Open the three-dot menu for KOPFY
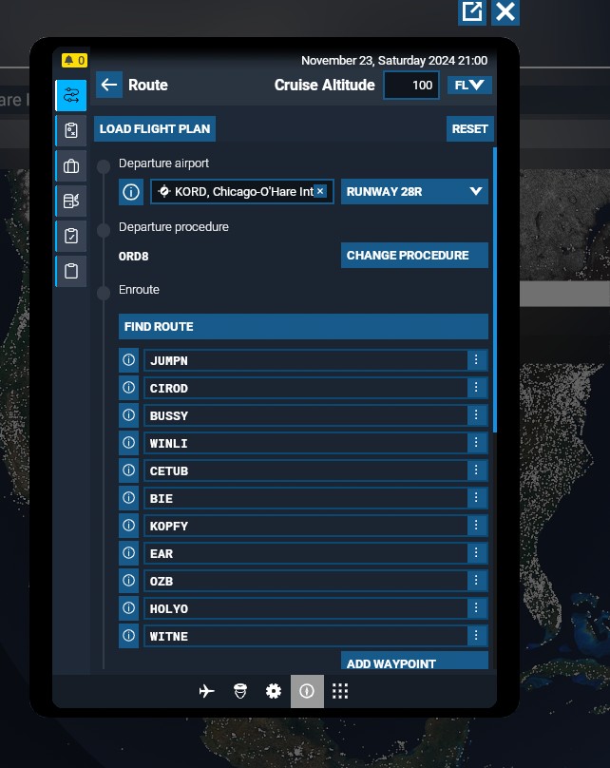 pos(476,526)
